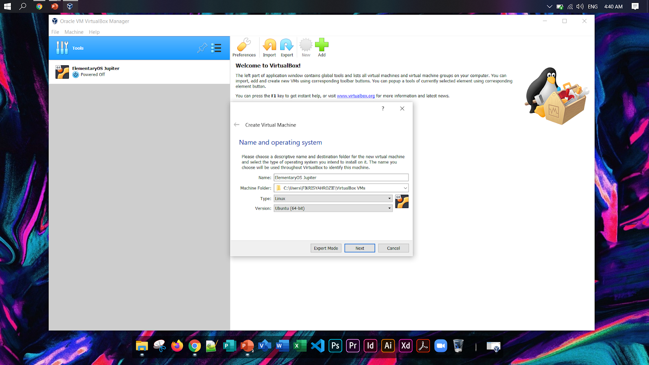Visit the www.virtualbox.org link

(x=356, y=96)
